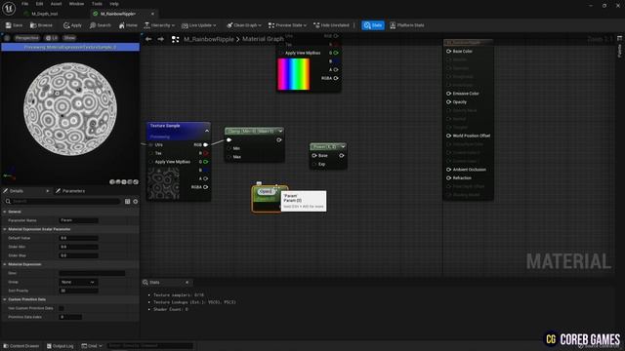
Task: Open the Edit menu
Action: [39, 4]
